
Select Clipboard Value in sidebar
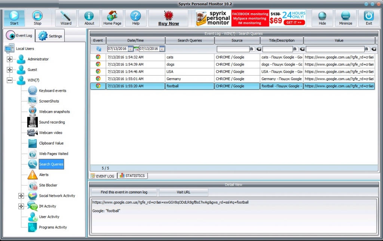tap(51, 143)
